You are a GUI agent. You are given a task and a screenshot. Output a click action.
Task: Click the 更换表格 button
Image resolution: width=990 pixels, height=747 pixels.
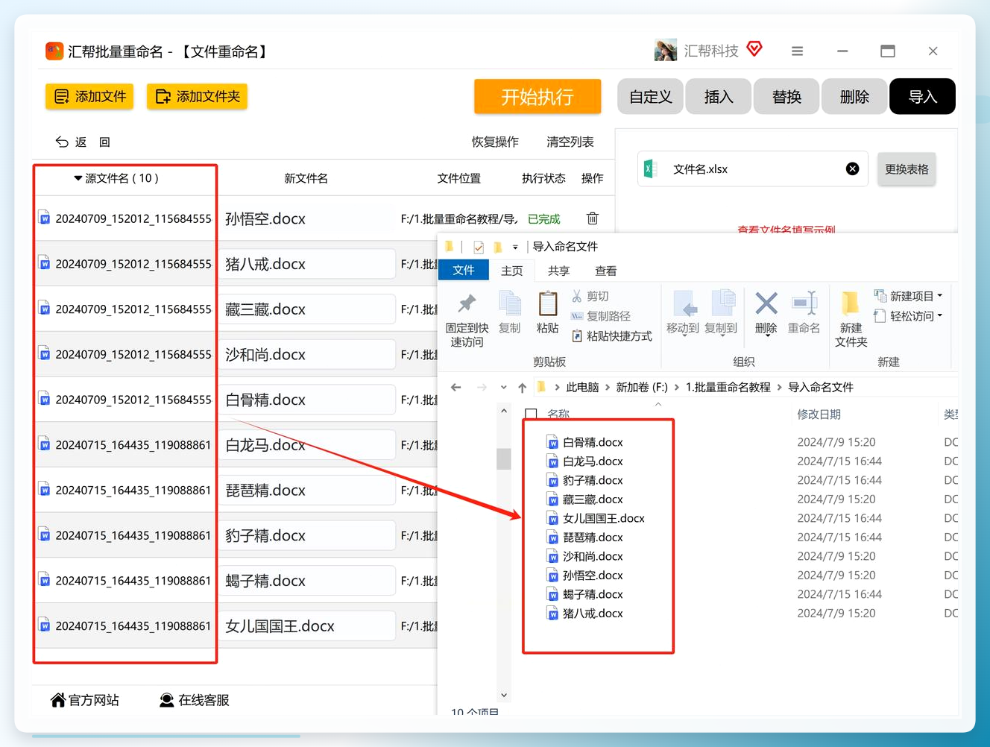[x=907, y=169]
